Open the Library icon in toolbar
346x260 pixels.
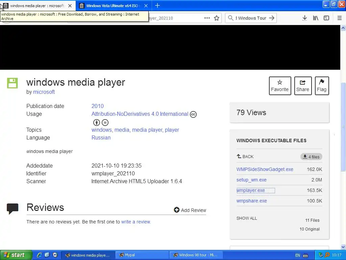click(316, 18)
